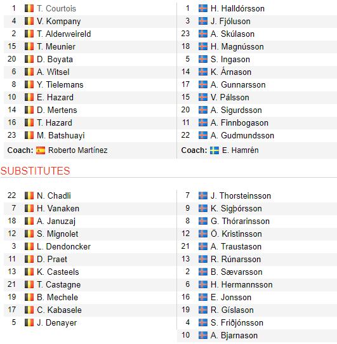Open D. Mertens player link
The width and height of the screenshot is (337, 344).
pyautogui.click(x=57, y=110)
